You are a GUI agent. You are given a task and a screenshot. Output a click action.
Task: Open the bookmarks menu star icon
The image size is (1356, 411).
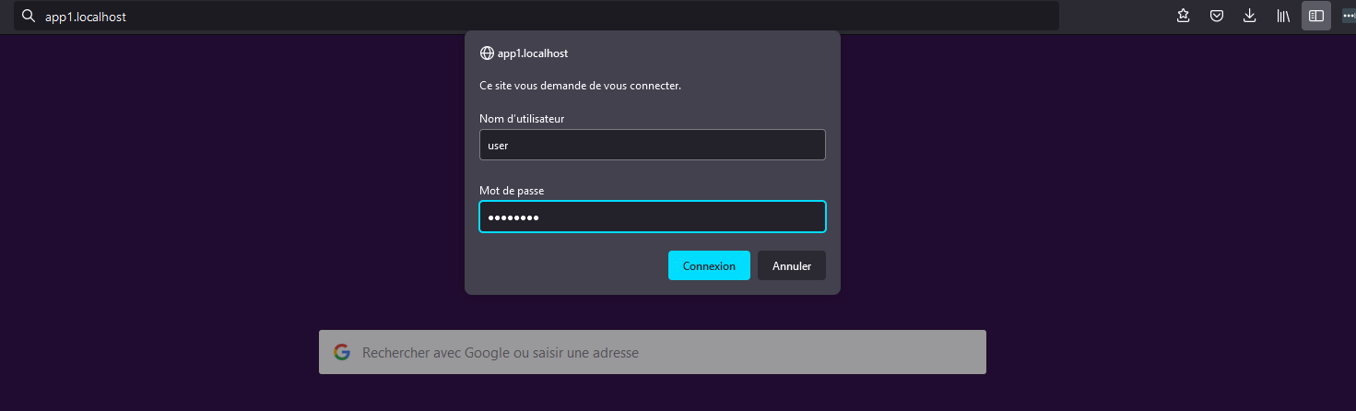(1184, 16)
